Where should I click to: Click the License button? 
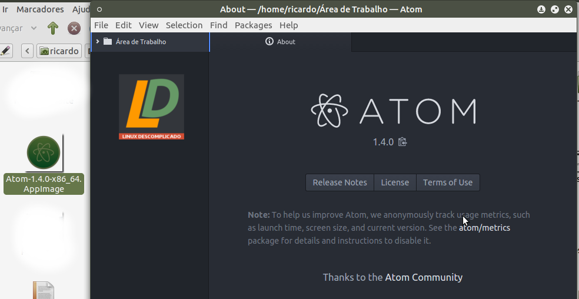pos(395,182)
